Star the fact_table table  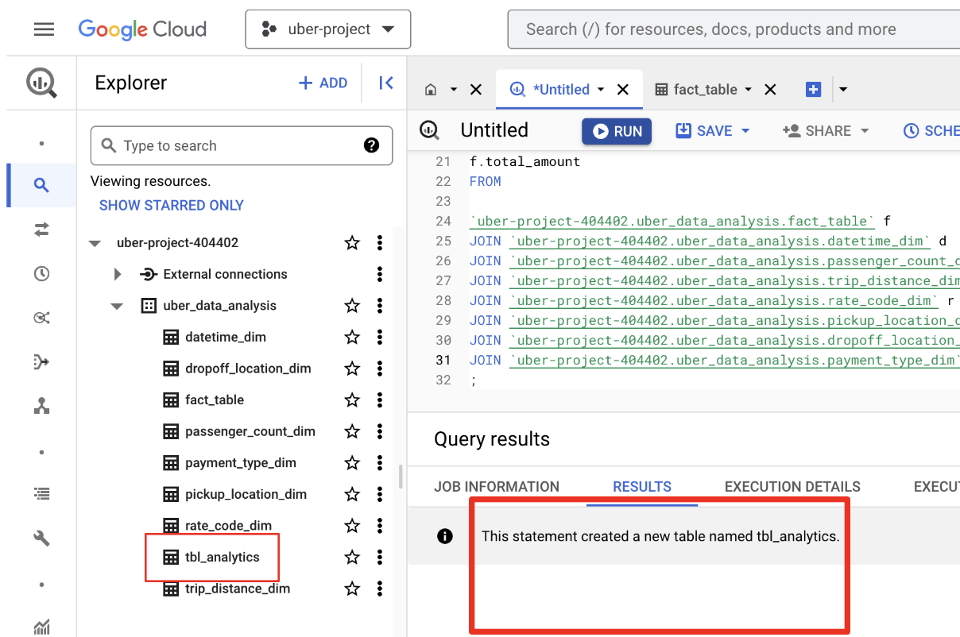[352, 400]
